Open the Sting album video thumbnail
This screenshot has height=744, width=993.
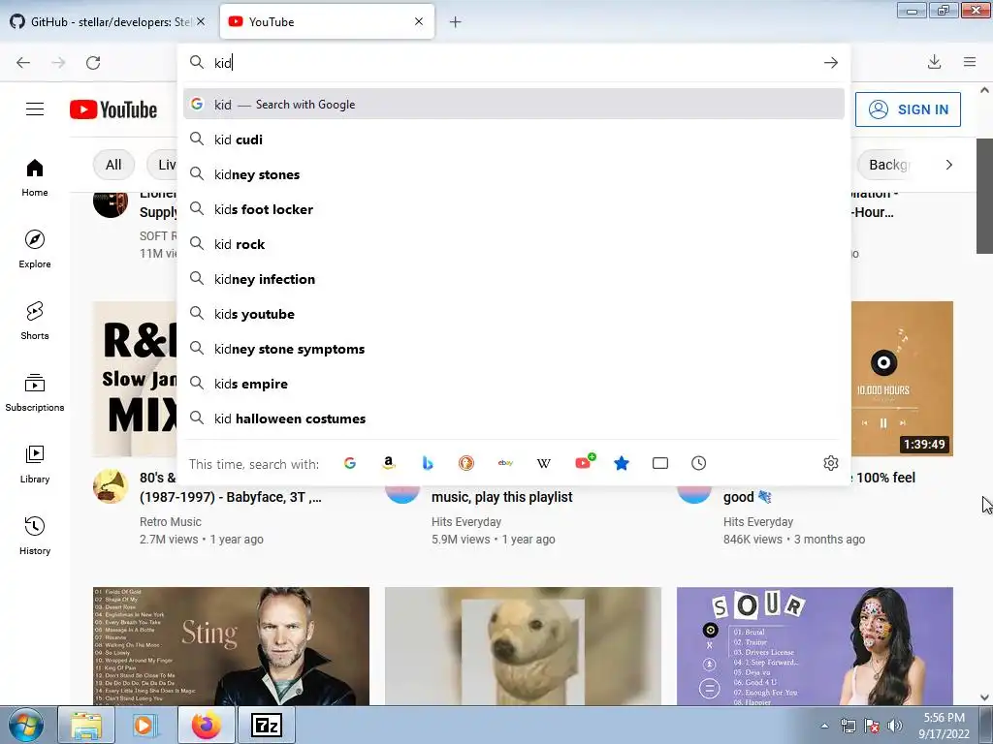[231, 646]
